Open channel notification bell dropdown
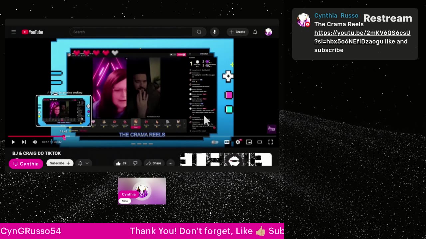Viewport: 426px width, 239px height. pyautogui.click(x=83, y=163)
